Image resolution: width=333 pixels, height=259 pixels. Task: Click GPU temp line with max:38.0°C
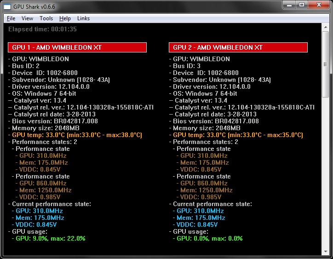pos(75,135)
